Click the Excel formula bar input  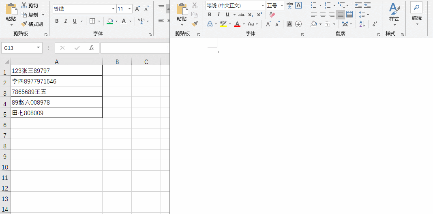coord(135,48)
